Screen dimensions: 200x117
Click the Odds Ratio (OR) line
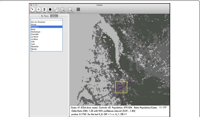pyautogui.click(x=103, y=111)
